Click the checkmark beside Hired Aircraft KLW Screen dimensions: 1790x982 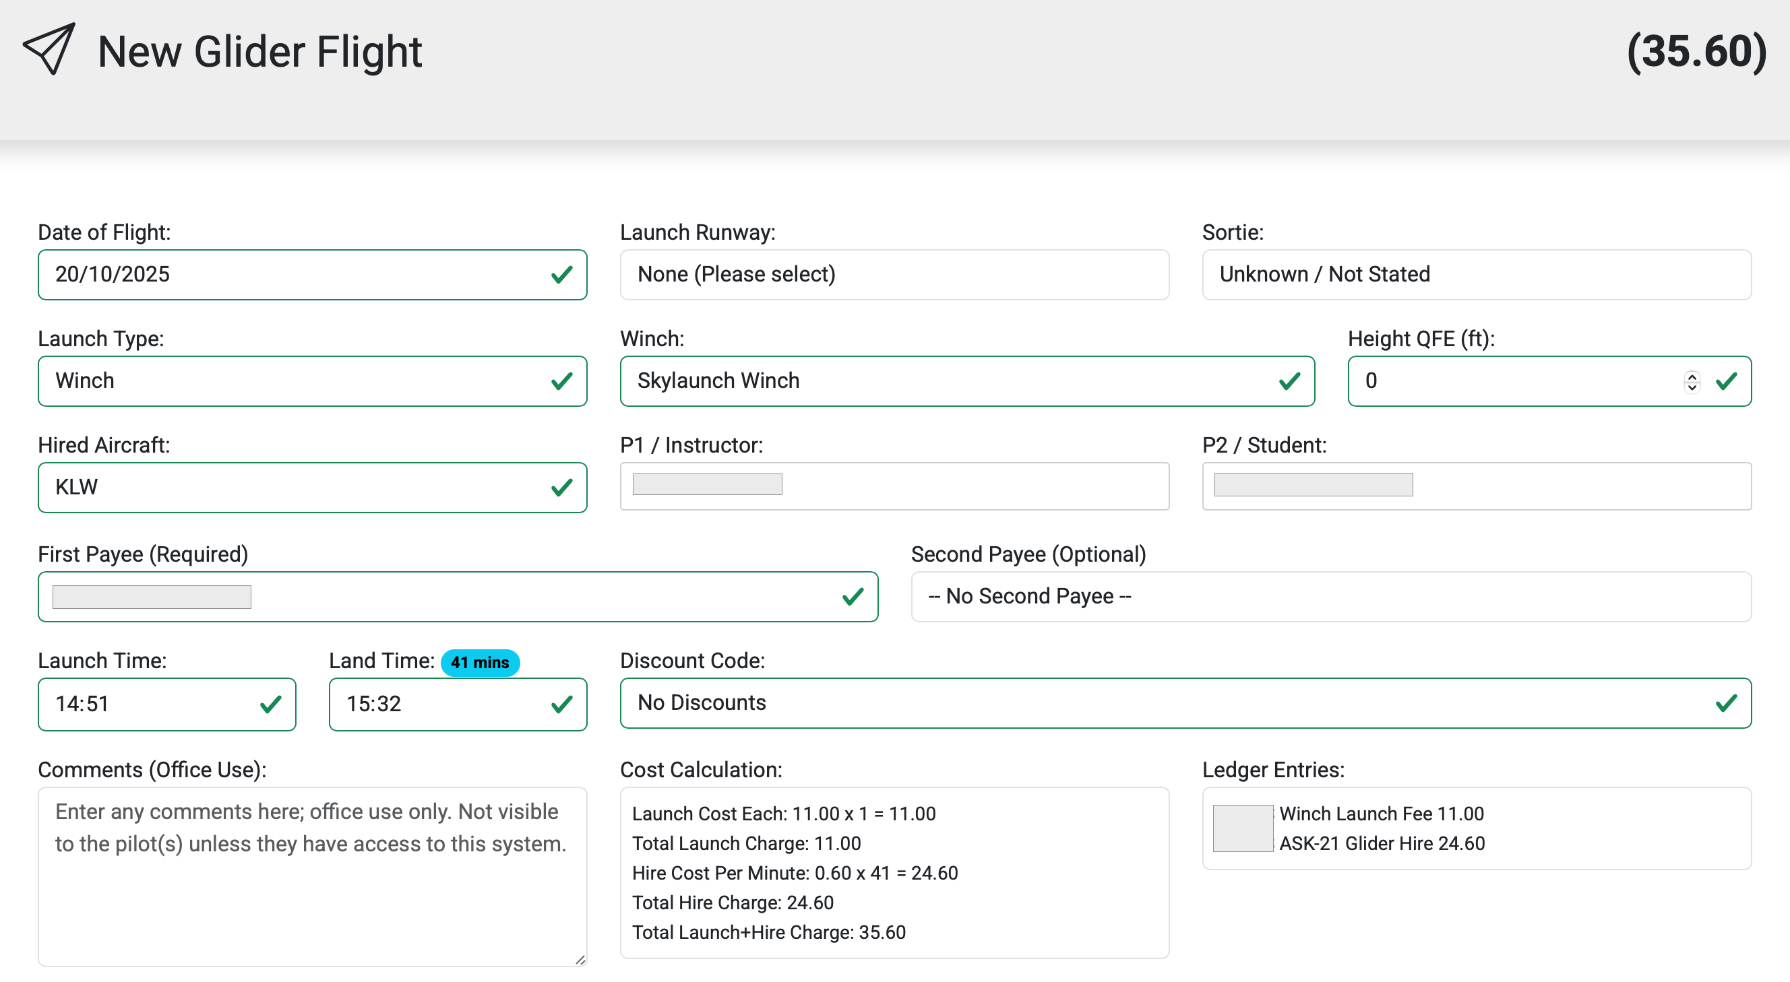pos(561,487)
